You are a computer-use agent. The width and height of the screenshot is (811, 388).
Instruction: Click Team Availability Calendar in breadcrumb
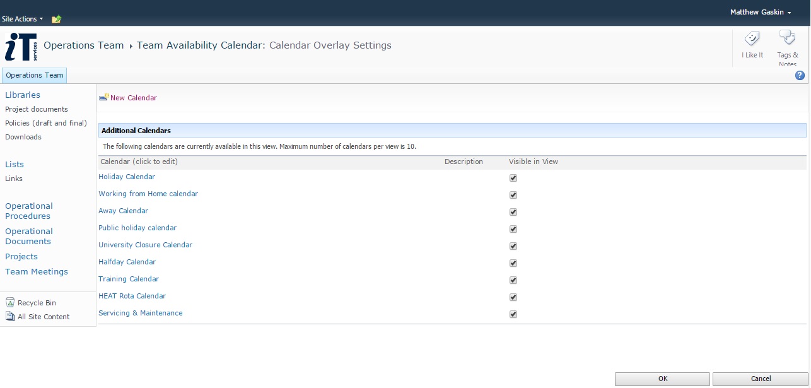tap(201, 45)
